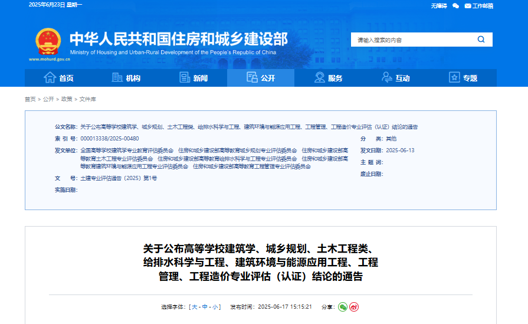Click the 无障碍 accessibility link

coord(439,6)
